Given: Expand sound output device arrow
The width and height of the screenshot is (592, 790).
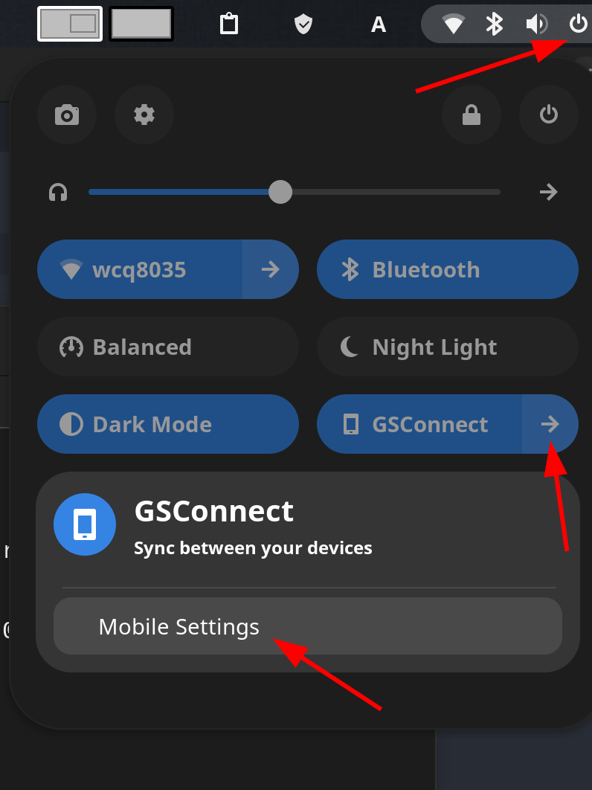Looking at the screenshot, I should point(549,192).
